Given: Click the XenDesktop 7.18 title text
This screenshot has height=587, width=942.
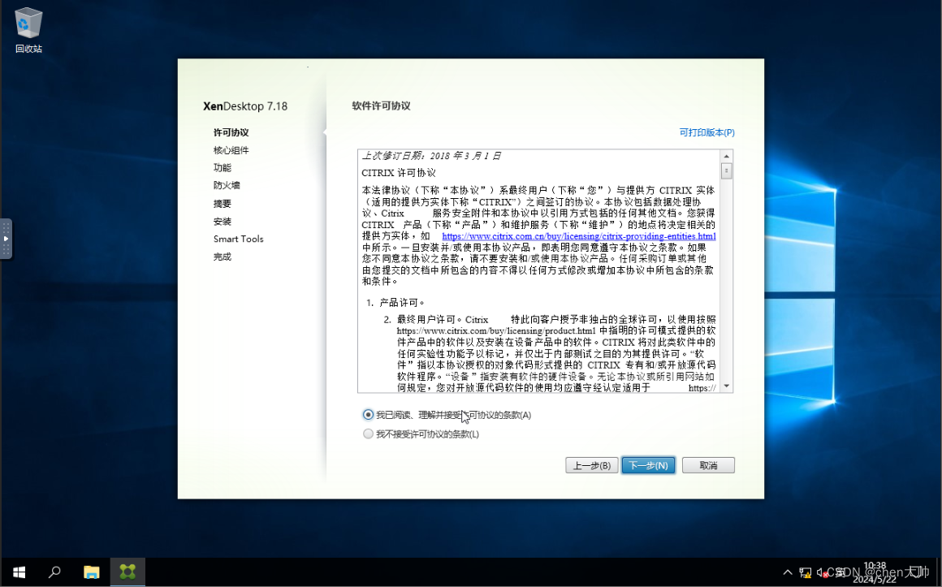Looking at the screenshot, I should 245,106.
